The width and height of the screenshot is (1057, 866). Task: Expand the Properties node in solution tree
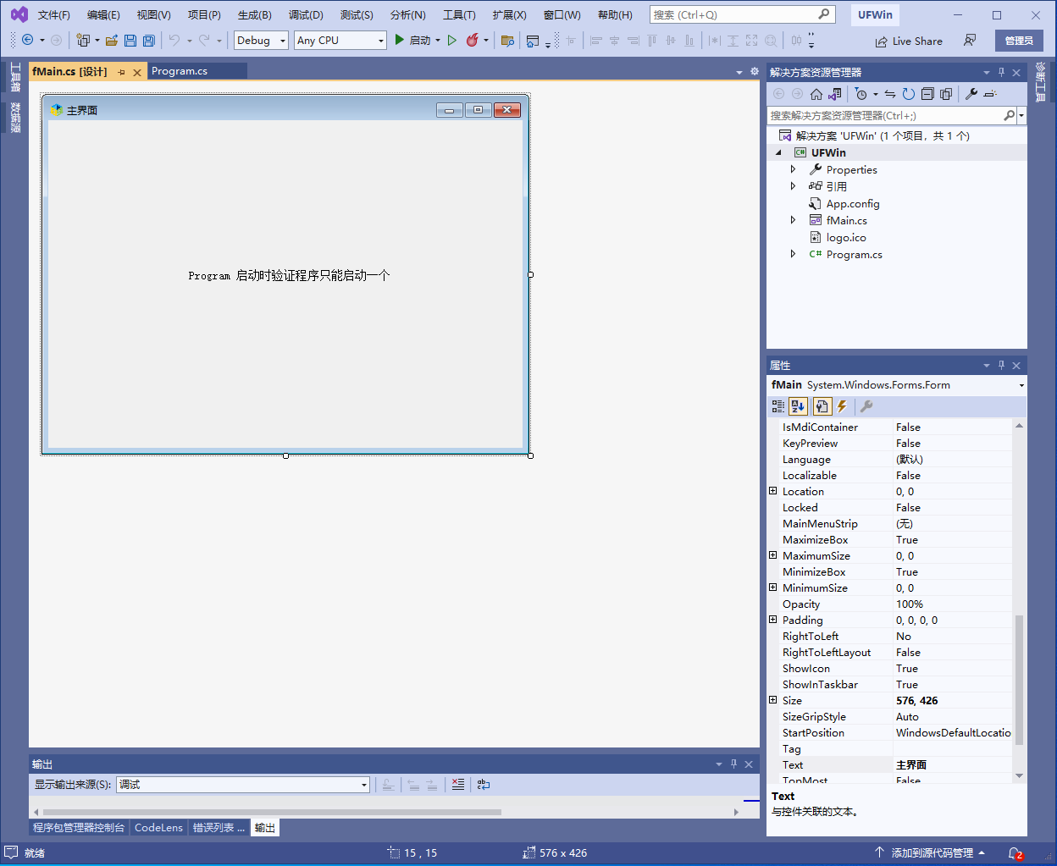[794, 169]
